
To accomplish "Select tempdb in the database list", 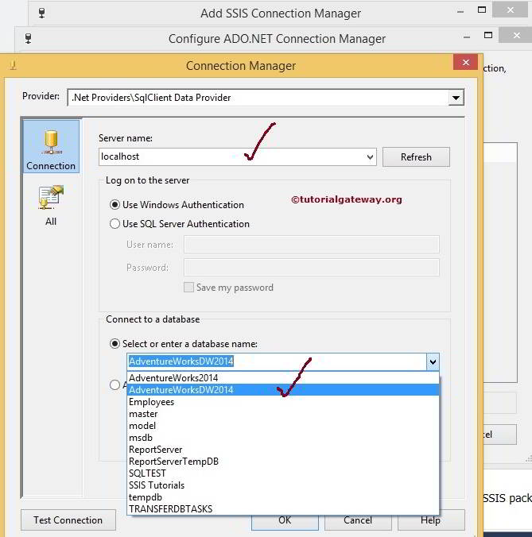I will click(283, 497).
